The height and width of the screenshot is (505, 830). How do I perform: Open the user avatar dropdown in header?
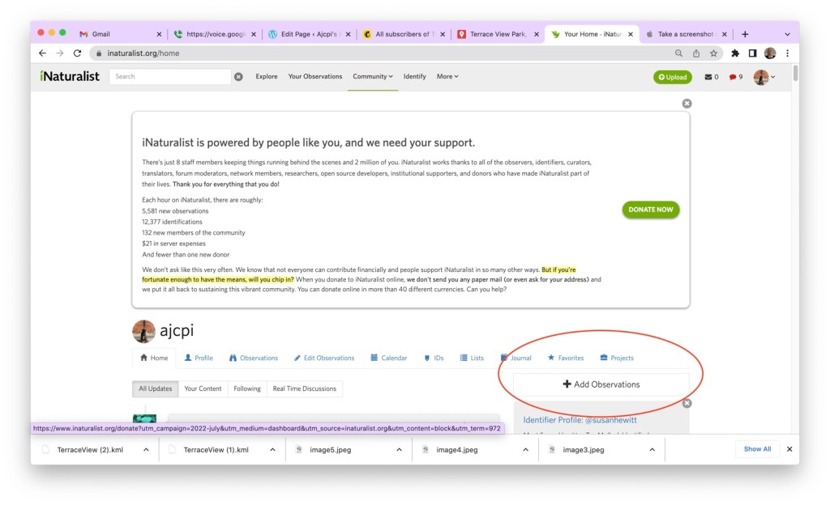tap(764, 77)
